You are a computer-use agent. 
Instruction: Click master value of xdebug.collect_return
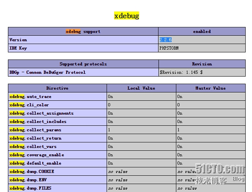pos(180,138)
